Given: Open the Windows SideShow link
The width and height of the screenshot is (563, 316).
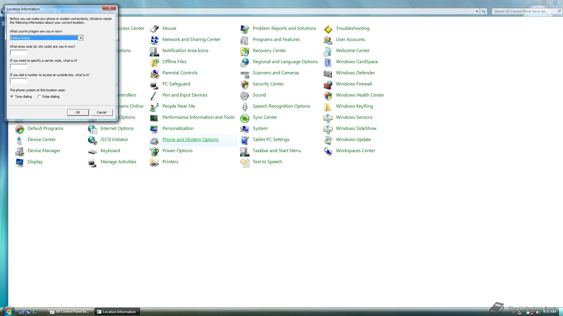Looking at the screenshot, I should pos(356,128).
